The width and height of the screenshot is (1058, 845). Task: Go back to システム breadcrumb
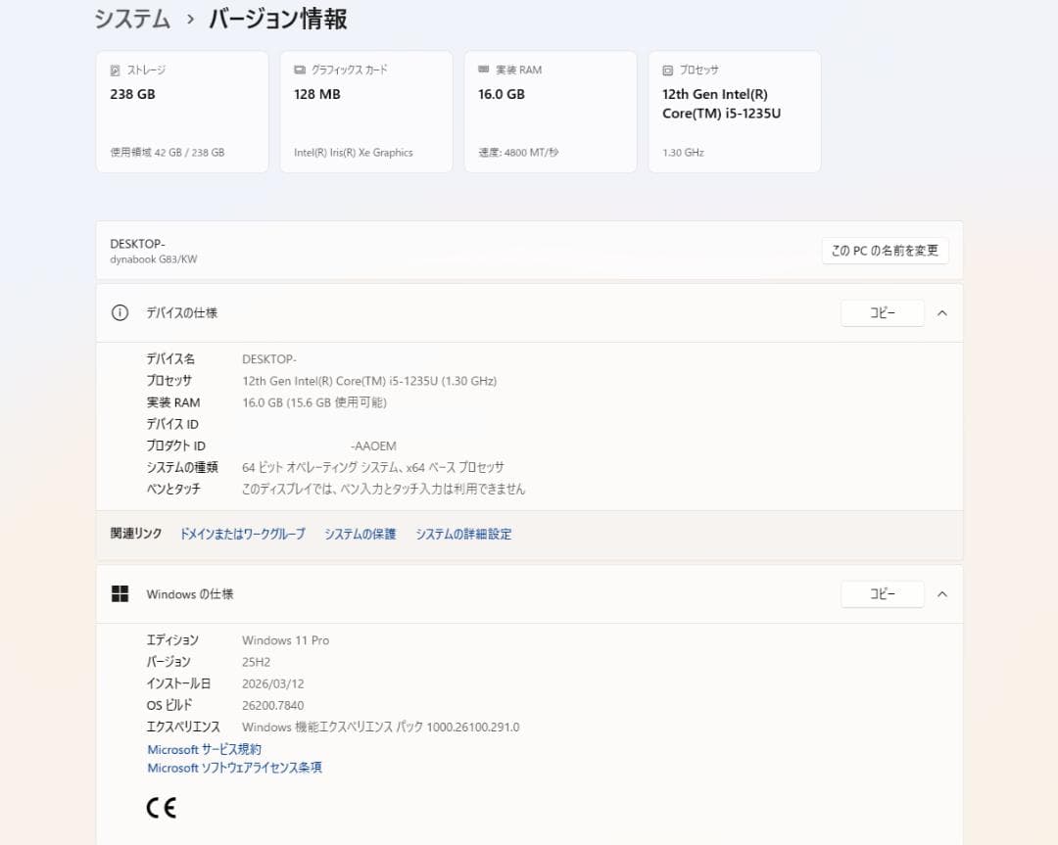click(x=132, y=19)
